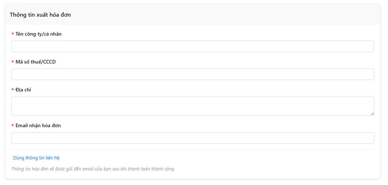Viewport: 388px width, 185px height.
Task: Click the resize handle of the Địa chỉ textarea
Action: click(x=372, y=113)
